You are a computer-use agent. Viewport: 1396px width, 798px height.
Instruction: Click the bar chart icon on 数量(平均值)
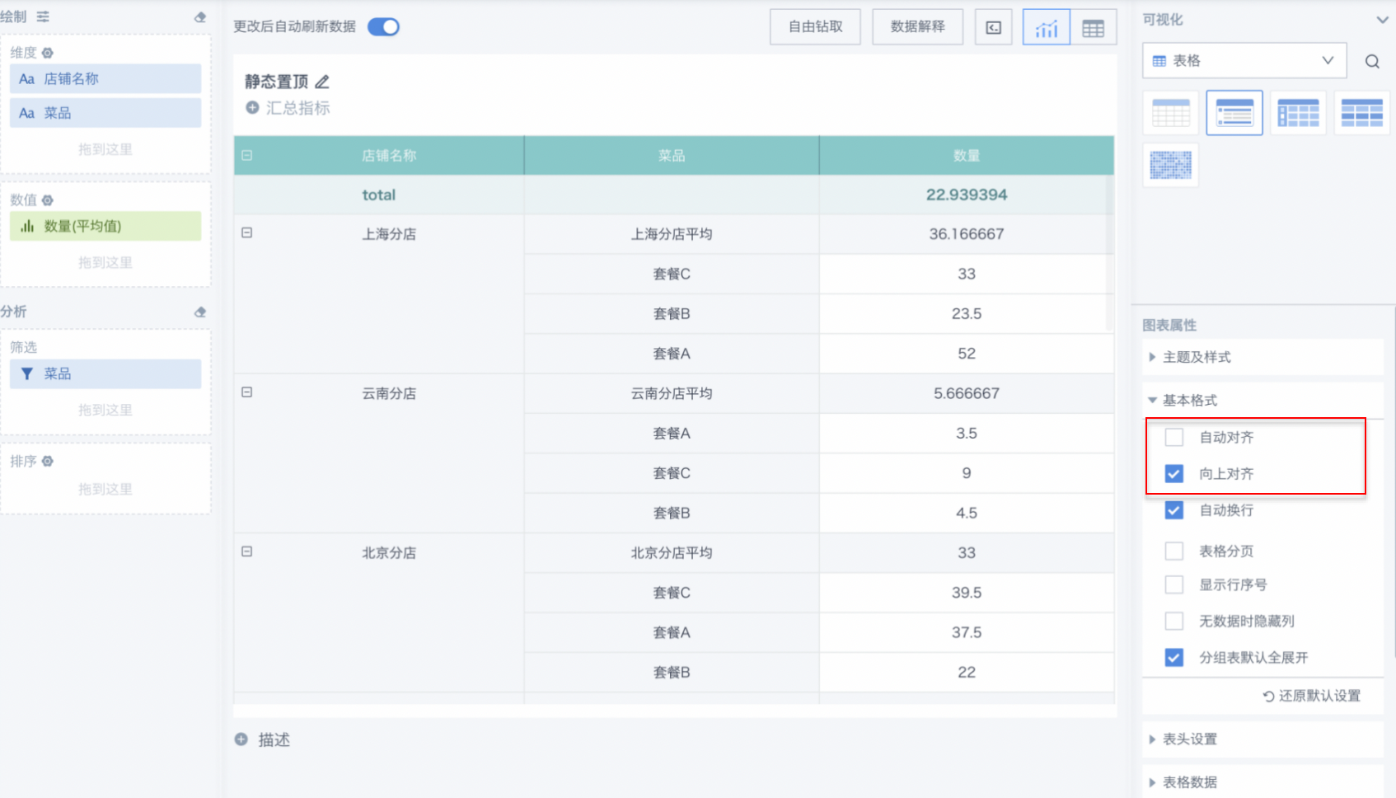[27, 226]
